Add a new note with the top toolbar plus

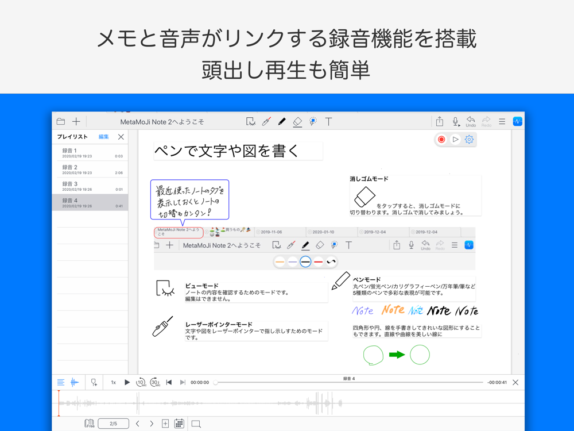click(76, 121)
